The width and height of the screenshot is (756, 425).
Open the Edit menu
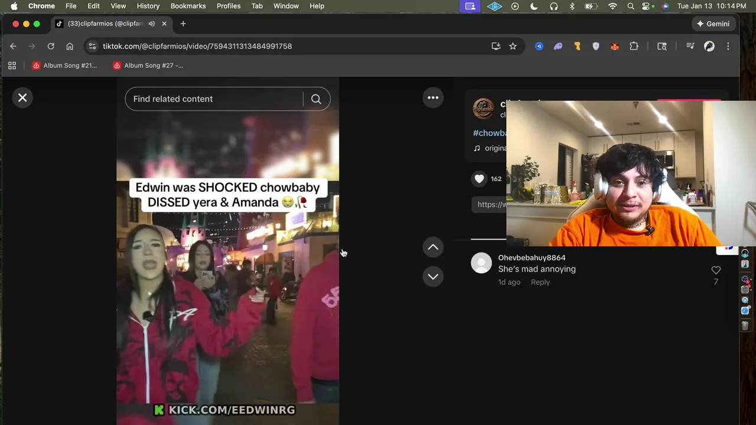click(x=93, y=6)
